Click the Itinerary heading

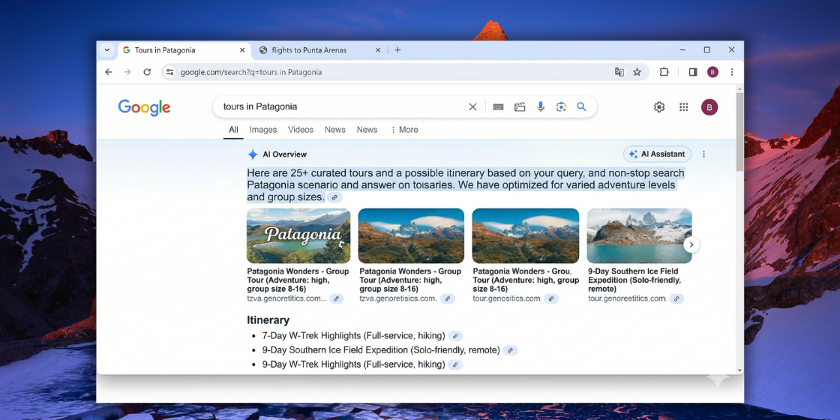268,320
